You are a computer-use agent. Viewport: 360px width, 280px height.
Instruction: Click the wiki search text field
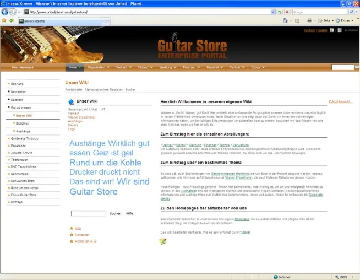89,213
